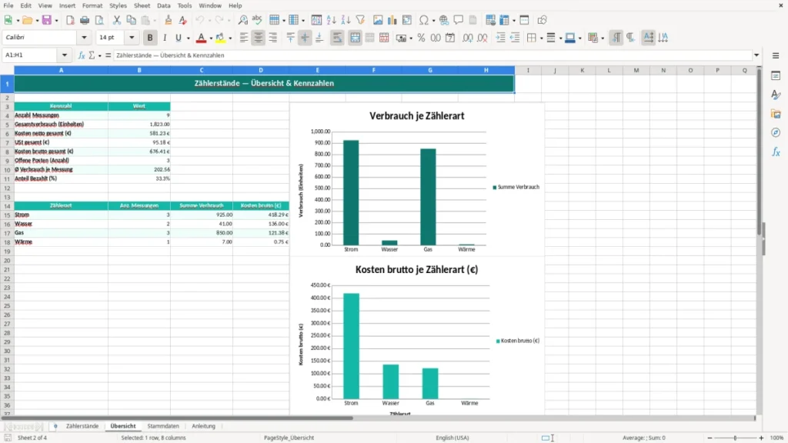Print the spreadsheet
788x443 pixels.
point(85,20)
